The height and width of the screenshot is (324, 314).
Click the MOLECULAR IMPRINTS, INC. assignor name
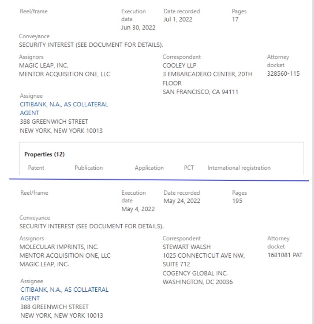pos(59,247)
